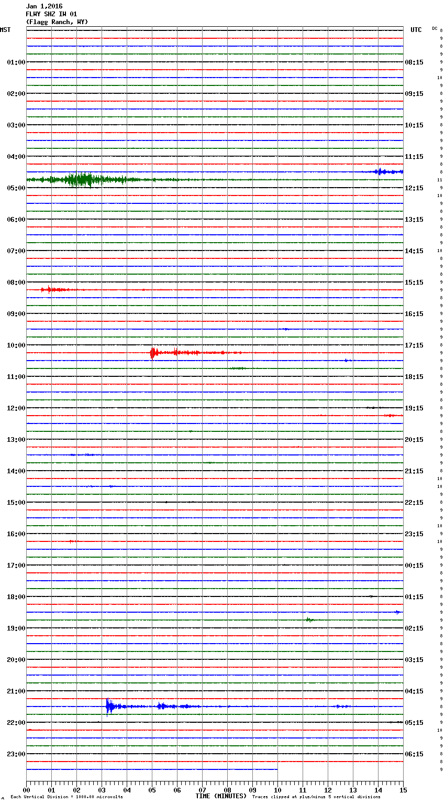Viewport: 445px width, 804px height.
Task: Click the 08:15 UTC time label
Action: point(414,62)
